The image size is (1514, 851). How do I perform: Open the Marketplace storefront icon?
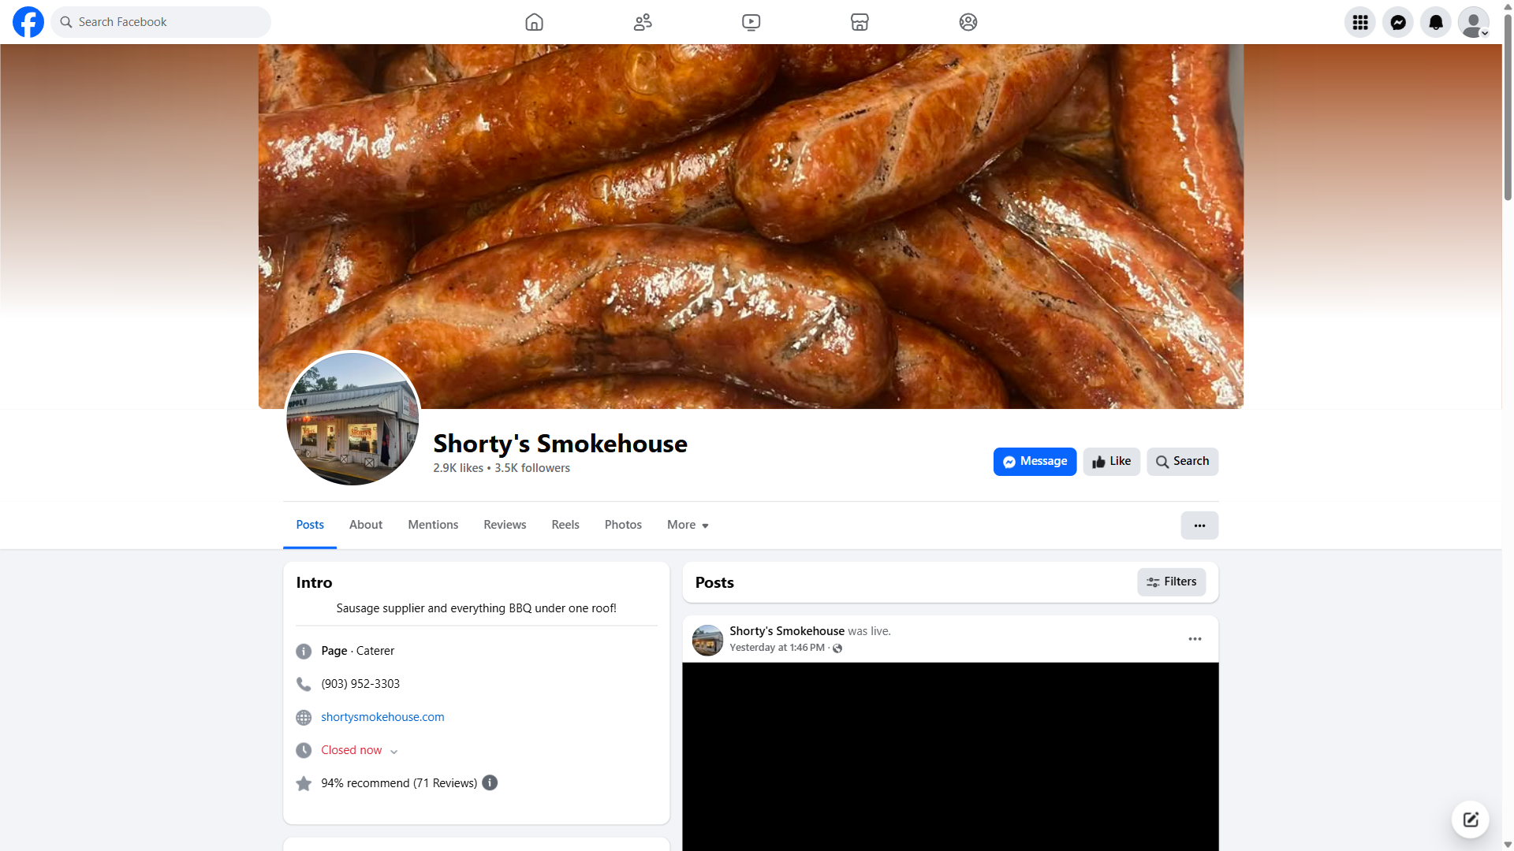point(860,22)
